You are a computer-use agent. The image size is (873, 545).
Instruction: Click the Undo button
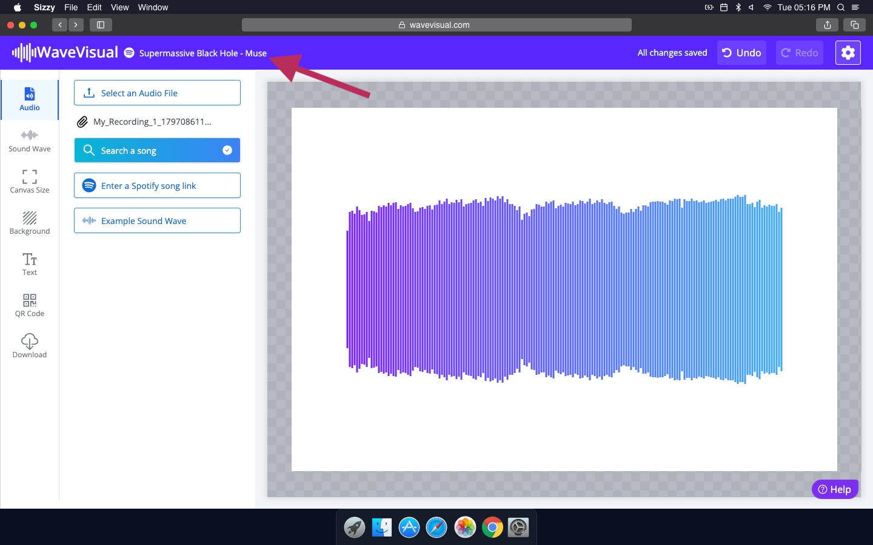tap(741, 53)
